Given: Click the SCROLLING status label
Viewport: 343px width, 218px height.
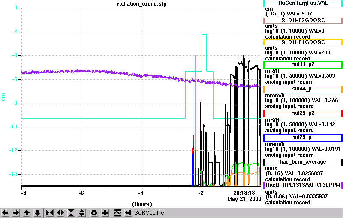Looking at the screenshot, I should (150, 213).
